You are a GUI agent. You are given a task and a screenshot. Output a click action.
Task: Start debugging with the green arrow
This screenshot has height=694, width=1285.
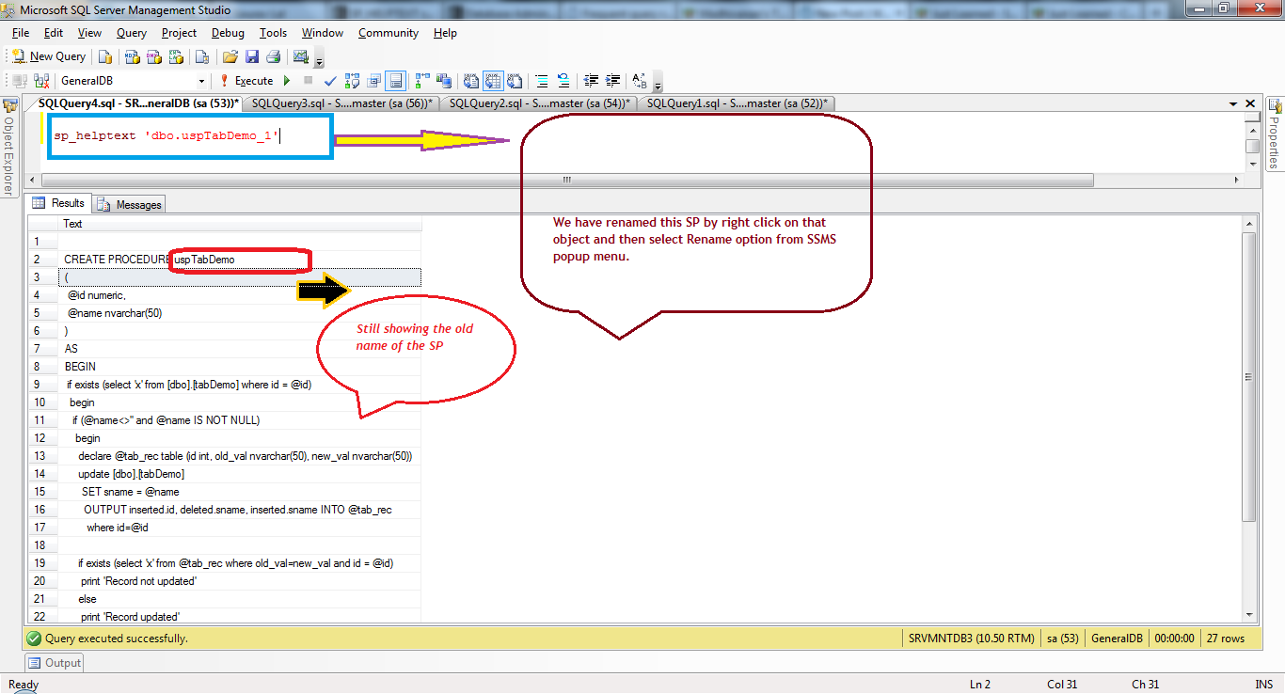[287, 81]
